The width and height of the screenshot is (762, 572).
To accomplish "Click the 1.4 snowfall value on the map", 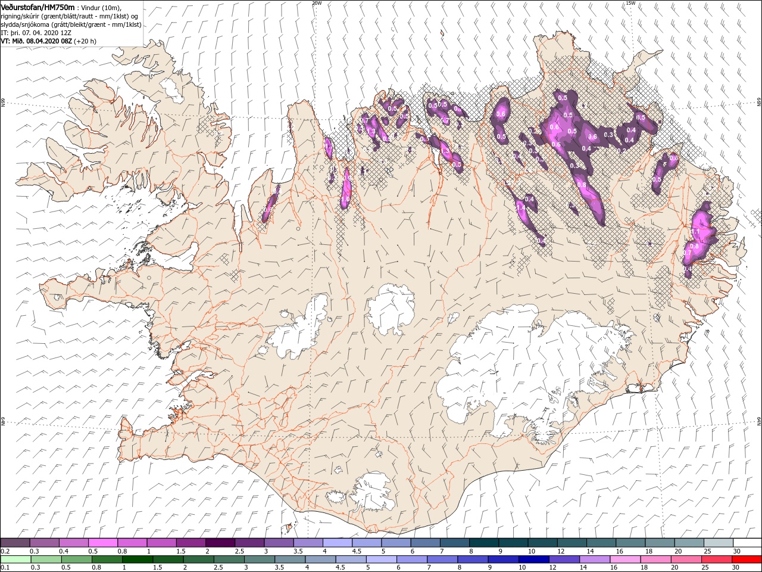I will coord(521,209).
